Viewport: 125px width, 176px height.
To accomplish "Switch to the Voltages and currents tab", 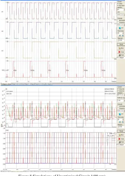I will point(17,84).
